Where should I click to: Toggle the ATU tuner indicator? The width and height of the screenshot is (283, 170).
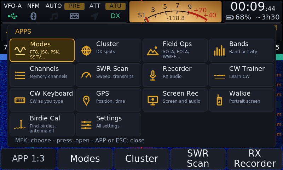tap(115, 6)
